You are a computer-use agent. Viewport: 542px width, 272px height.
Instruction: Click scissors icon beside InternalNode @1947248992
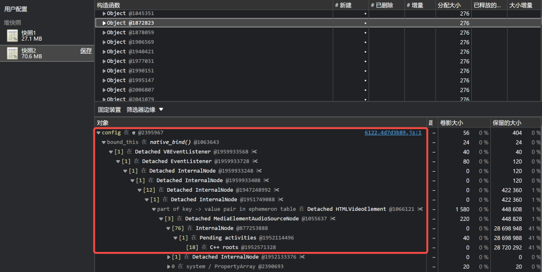[277, 190]
